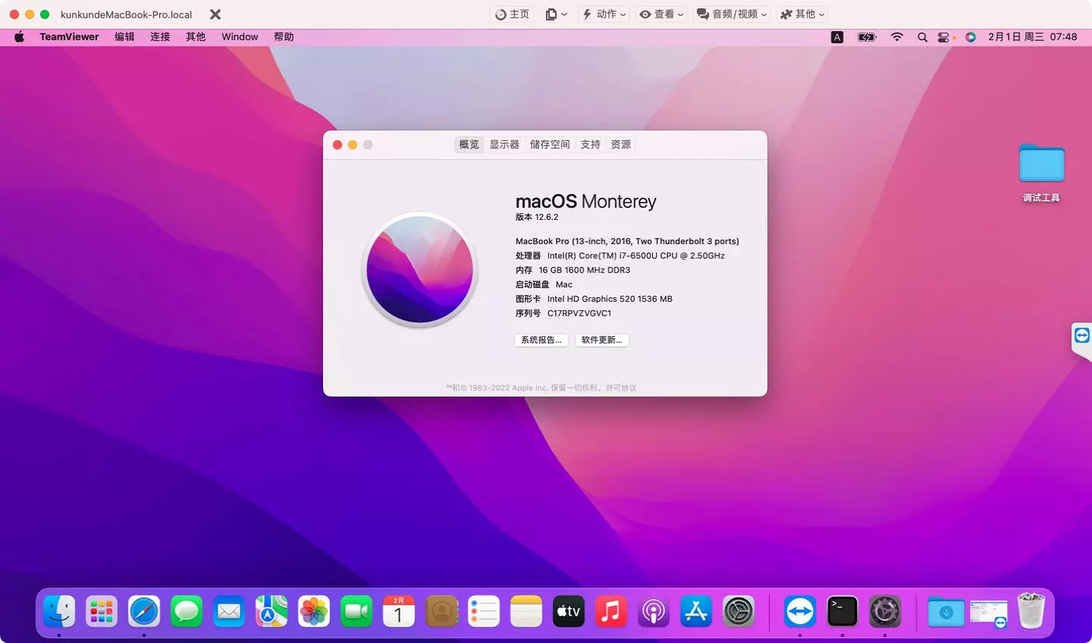Open TeamViewer from the Dock
This screenshot has width=1092, height=643.
coord(799,611)
